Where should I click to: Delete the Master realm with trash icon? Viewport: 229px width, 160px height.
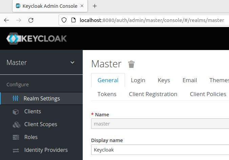(x=131, y=64)
